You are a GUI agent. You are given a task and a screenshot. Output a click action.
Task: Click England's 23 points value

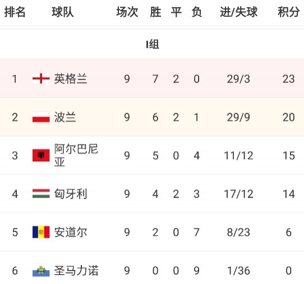tap(288, 79)
